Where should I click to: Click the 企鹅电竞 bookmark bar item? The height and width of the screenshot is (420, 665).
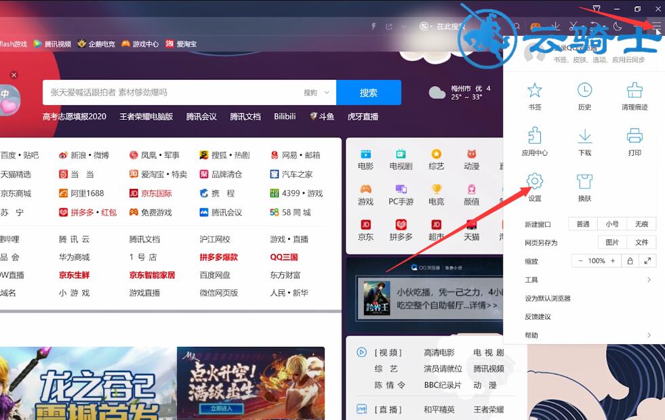[96, 43]
